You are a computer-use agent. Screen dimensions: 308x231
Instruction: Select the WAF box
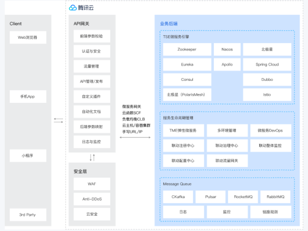92,184
